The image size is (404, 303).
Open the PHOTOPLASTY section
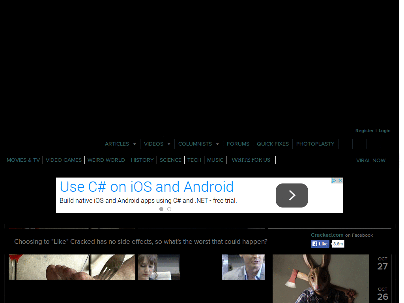[315, 144]
